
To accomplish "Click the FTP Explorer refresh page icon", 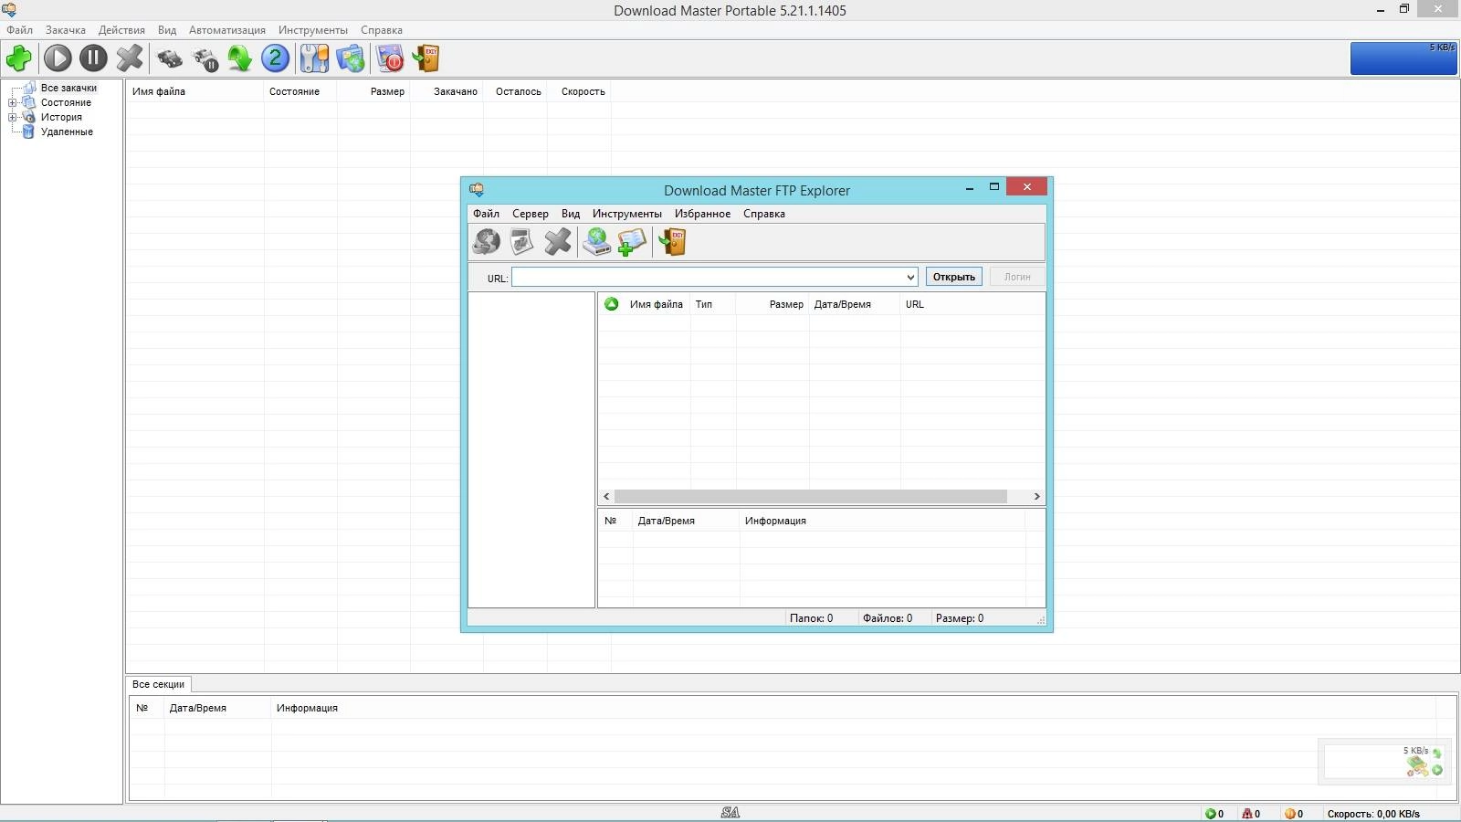I will [521, 241].
